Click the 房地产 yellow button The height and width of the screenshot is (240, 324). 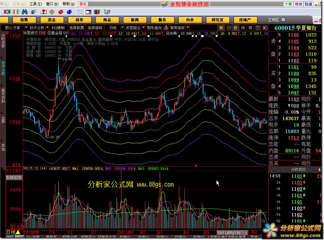pyautogui.click(x=245, y=20)
